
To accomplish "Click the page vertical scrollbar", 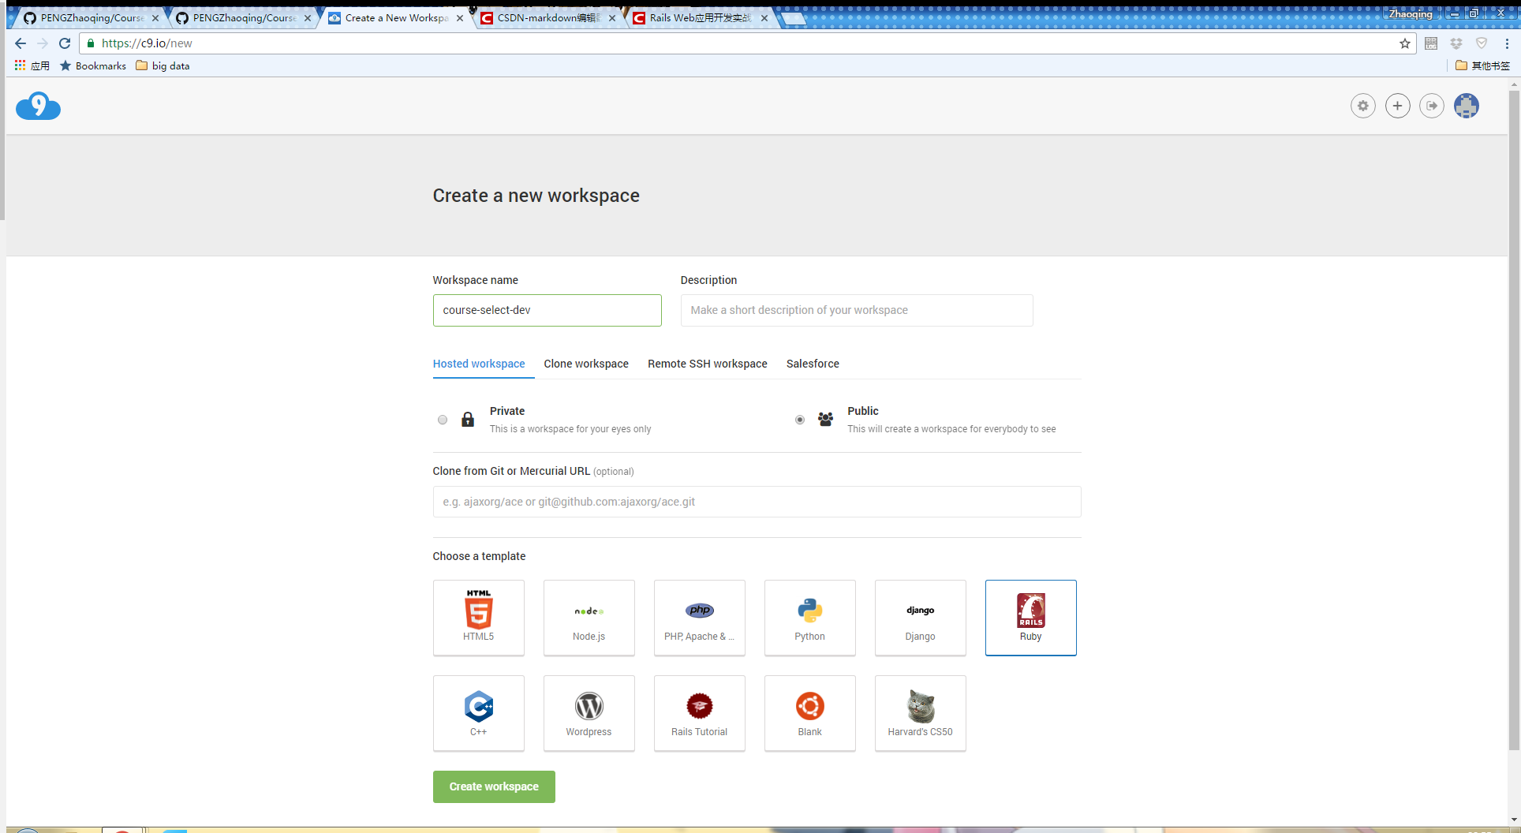I will (1513, 422).
